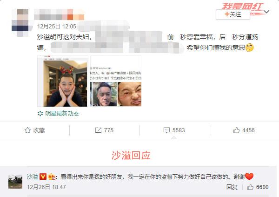Screen dimensions: 279x197
Task: Open the 沙溢 username profile link
Action: [33, 177]
